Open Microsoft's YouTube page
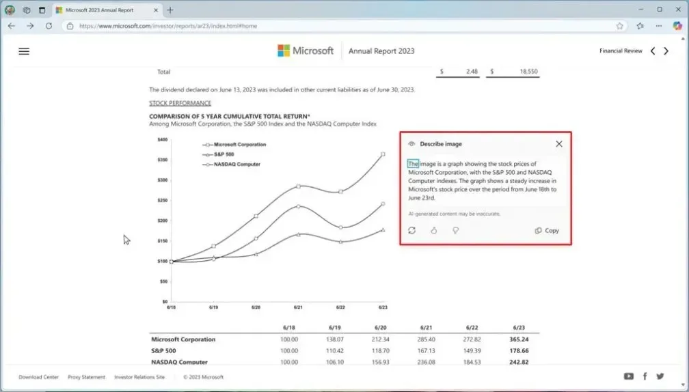The width and height of the screenshot is (689, 392). pyautogui.click(x=629, y=376)
